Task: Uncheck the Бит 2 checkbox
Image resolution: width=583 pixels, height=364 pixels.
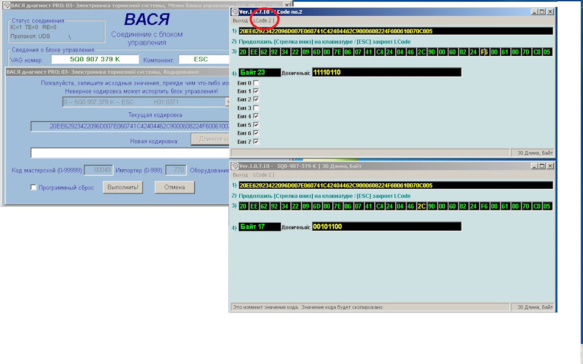Action: click(x=256, y=99)
